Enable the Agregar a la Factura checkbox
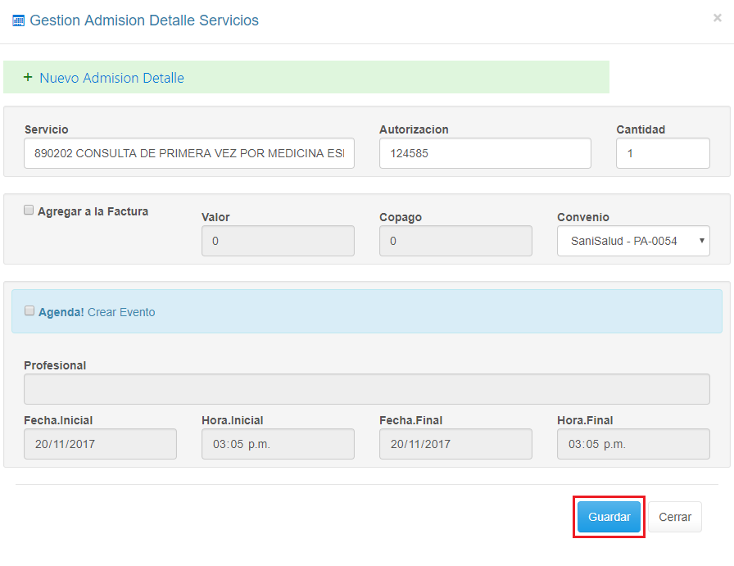Image resolution: width=734 pixels, height=566 pixels. pyautogui.click(x=29, y=211)
